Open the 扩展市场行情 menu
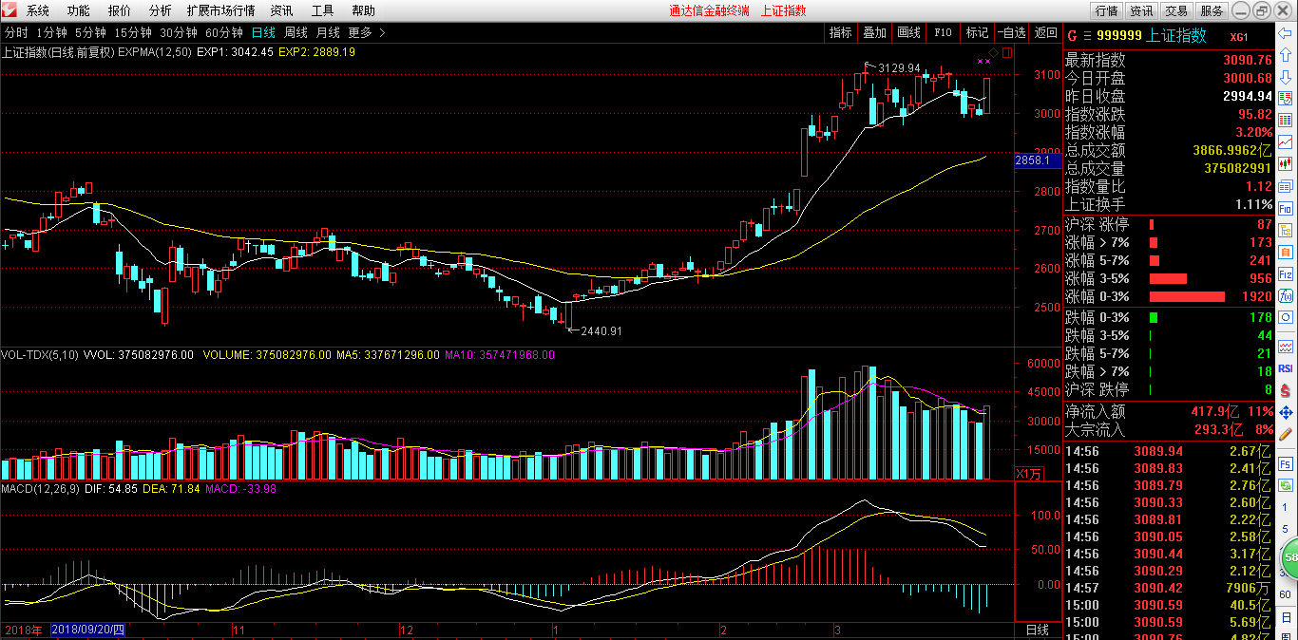This screenshot has height=640, width=1298. (220, 10)
